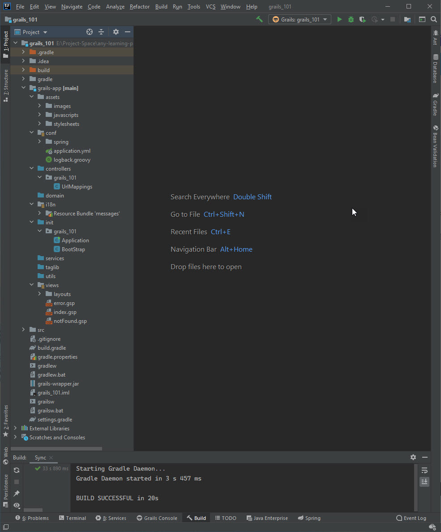Open Project panel settings gear
This screenshot has height=532, width=441.
click(116, 32)
